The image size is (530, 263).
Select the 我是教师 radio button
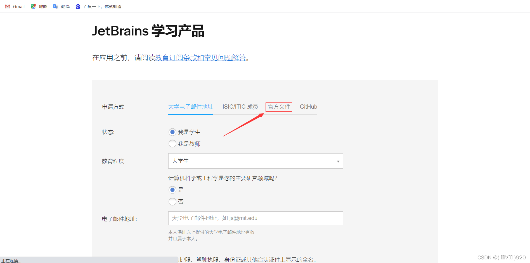(x=172, y=144)
